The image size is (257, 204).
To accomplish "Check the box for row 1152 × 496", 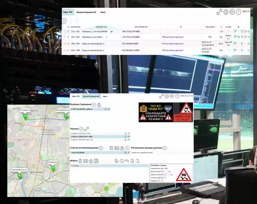I will (x=64, y=50).
